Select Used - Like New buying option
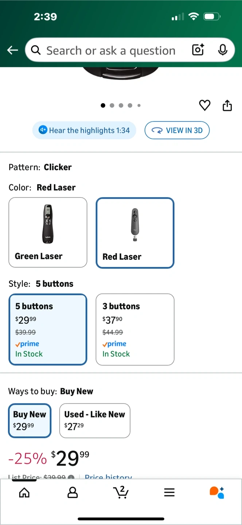The image size is (242, 525). point(95,420)
